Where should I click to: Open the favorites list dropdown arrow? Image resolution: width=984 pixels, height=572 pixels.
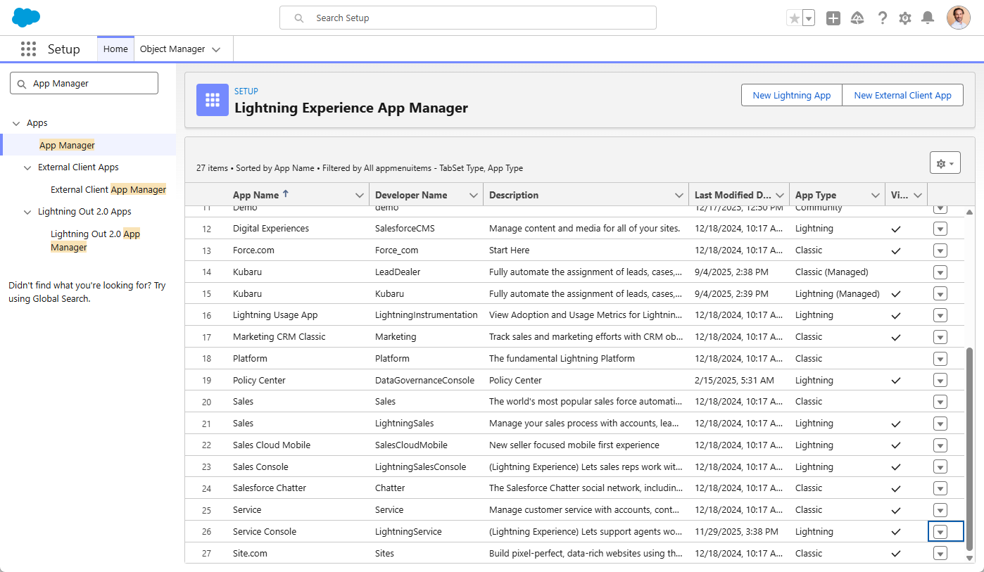pyautogui.click(x=809, y=18)
